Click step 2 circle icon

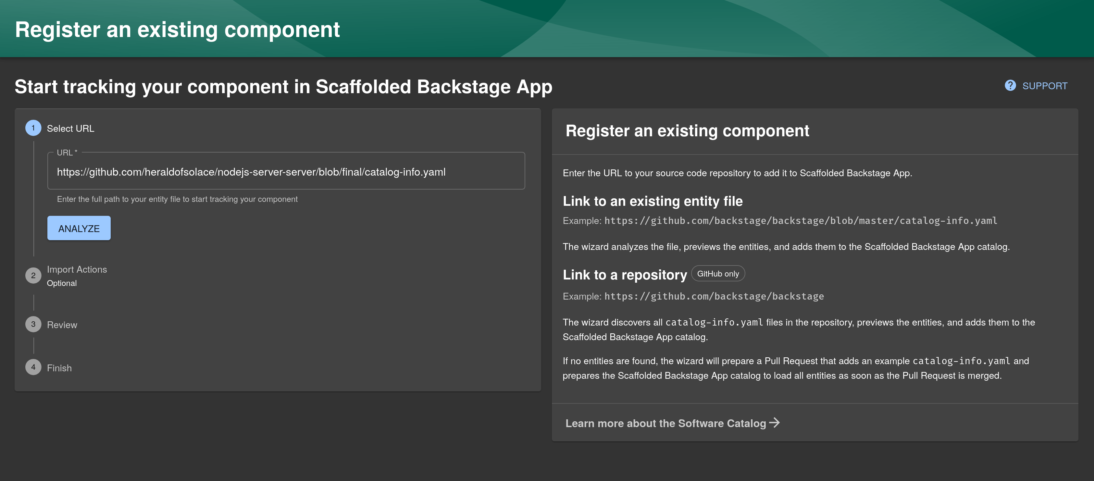(x=33, y=276)
